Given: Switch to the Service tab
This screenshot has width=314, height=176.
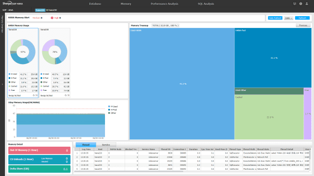Looking at the screenshot, I should click(106, 145).
